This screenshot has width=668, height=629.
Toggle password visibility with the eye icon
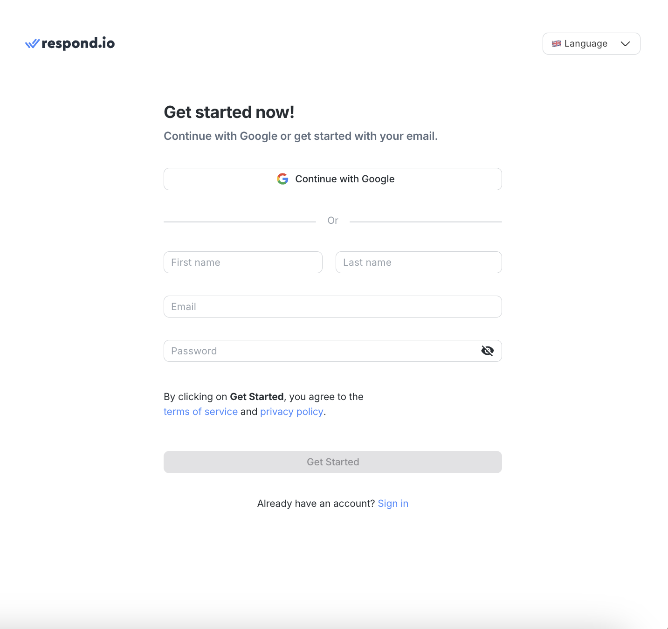click(487, 351)
